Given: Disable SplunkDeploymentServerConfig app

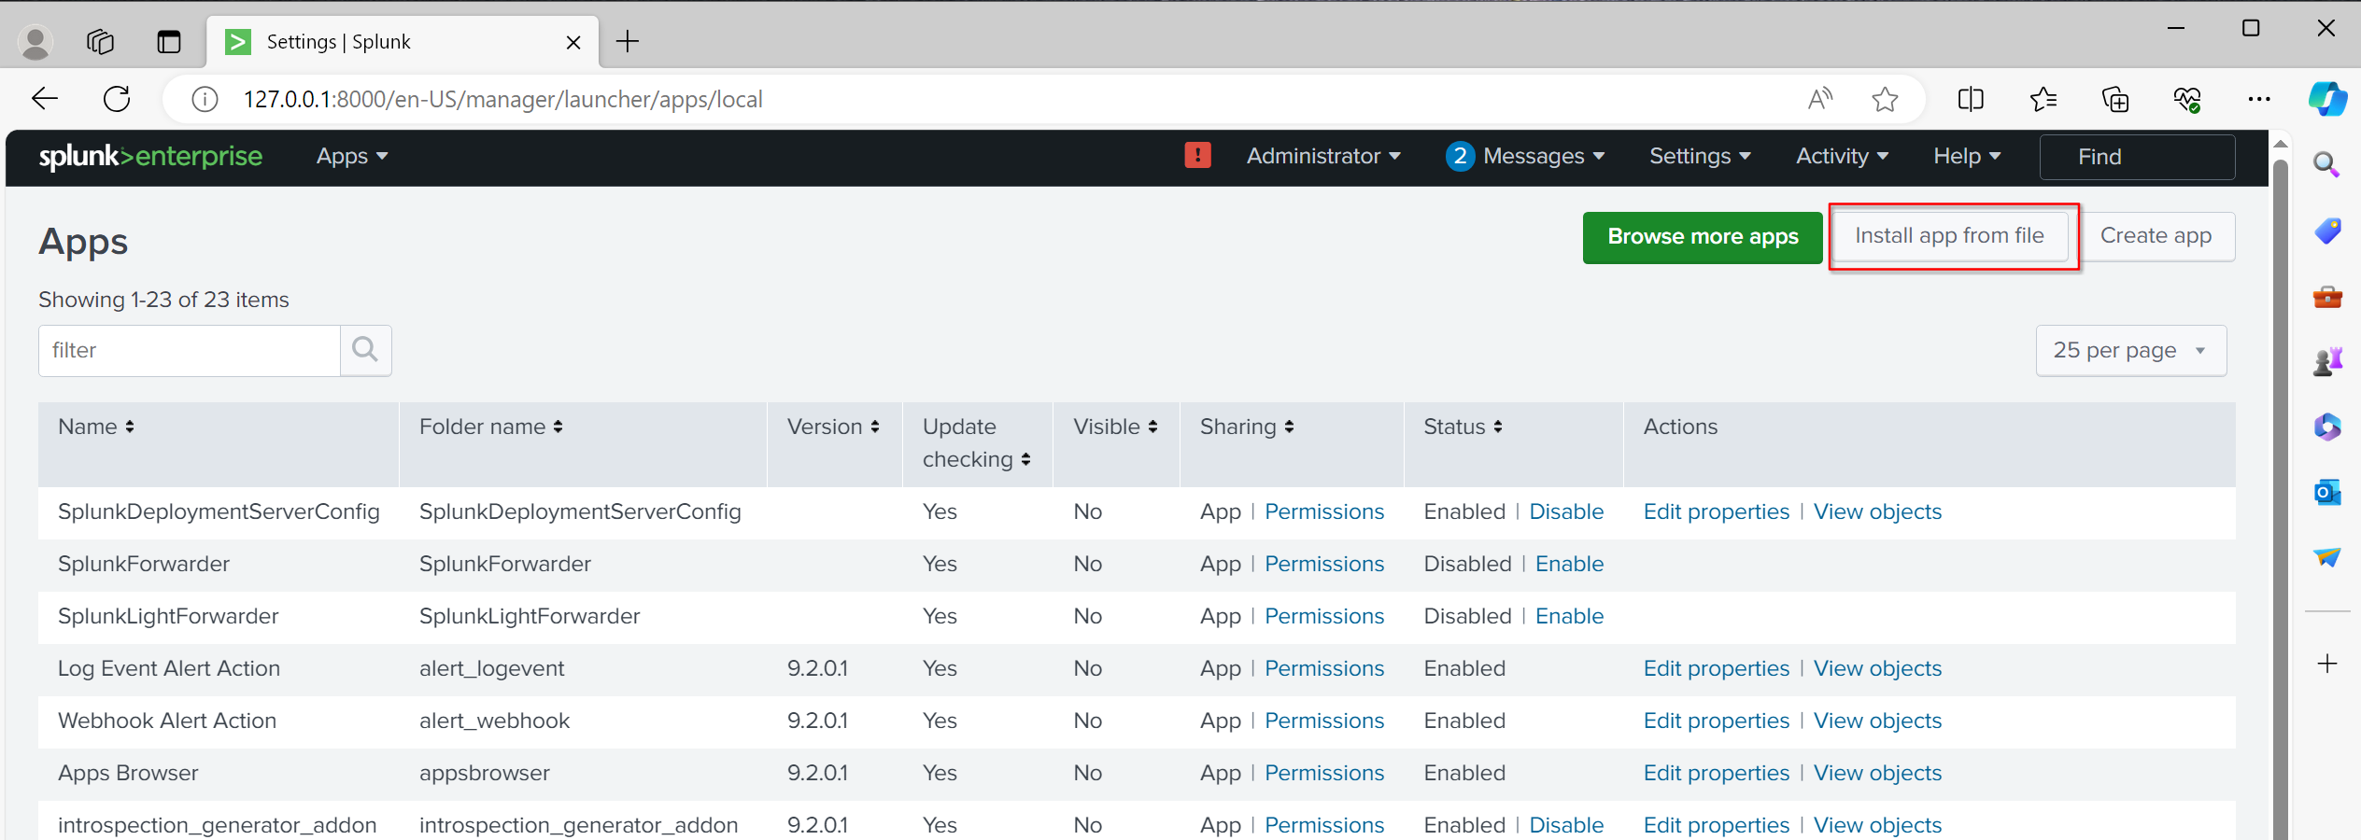Looking at the screenshot, I should [1566, 511].
